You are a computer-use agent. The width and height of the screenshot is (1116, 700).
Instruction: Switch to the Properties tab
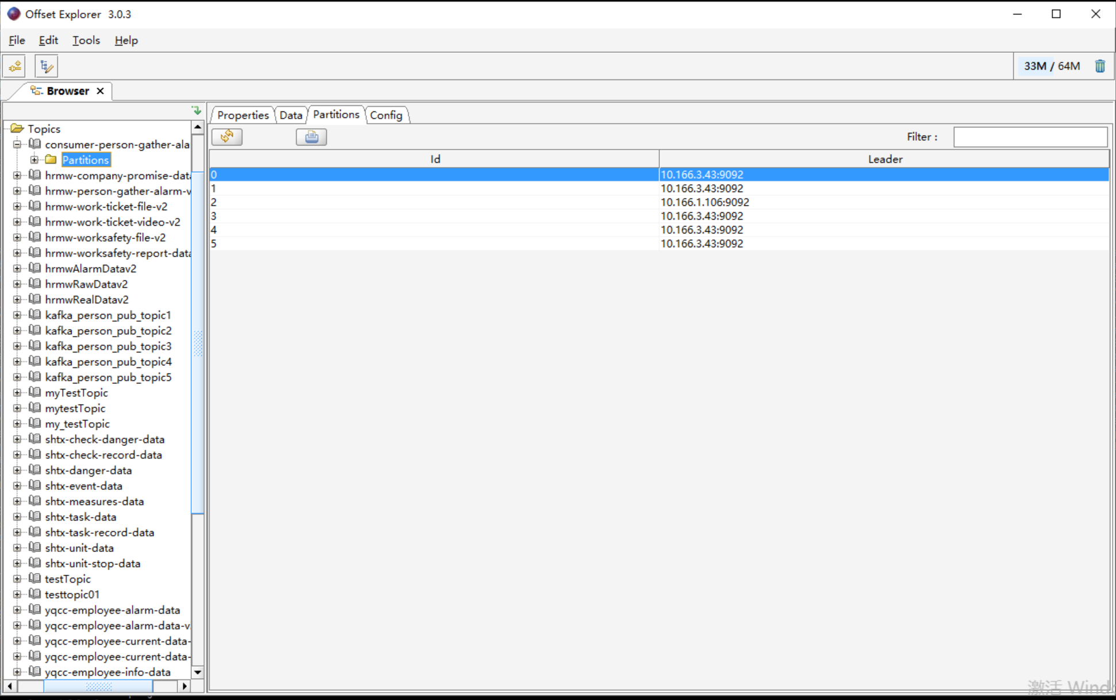243,115
